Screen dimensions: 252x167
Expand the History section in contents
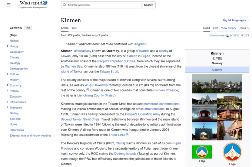tap(7, 46)
